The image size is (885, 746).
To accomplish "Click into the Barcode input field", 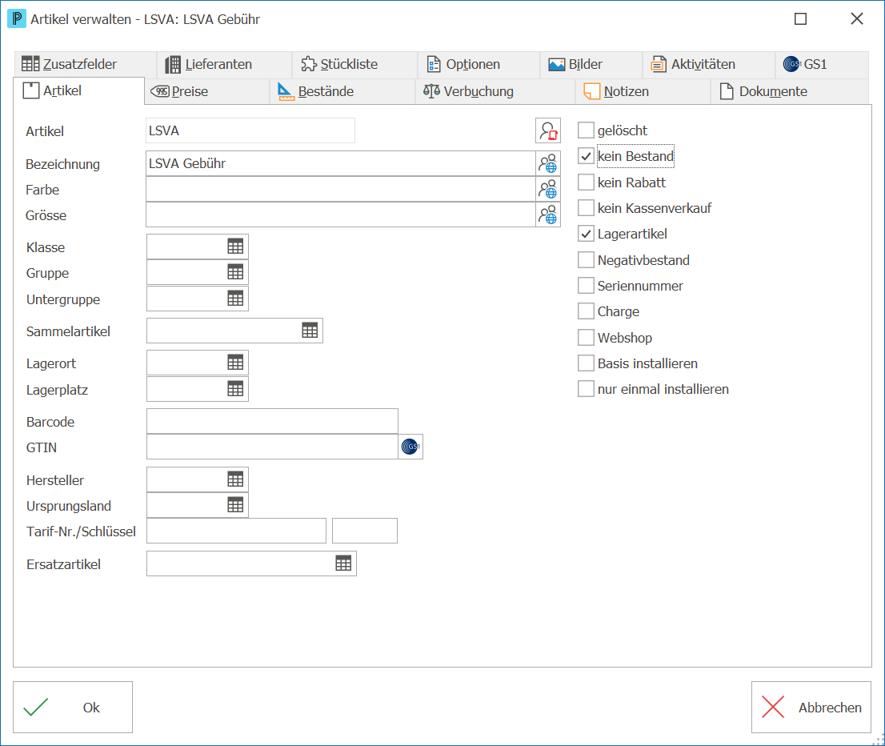I will 272,421.
